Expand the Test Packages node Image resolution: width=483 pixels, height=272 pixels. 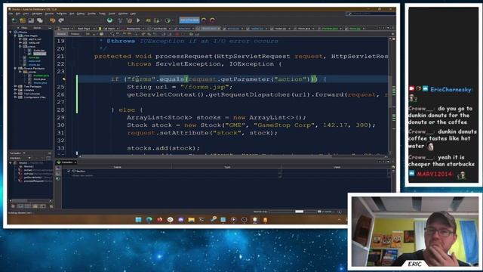(16, 86)
